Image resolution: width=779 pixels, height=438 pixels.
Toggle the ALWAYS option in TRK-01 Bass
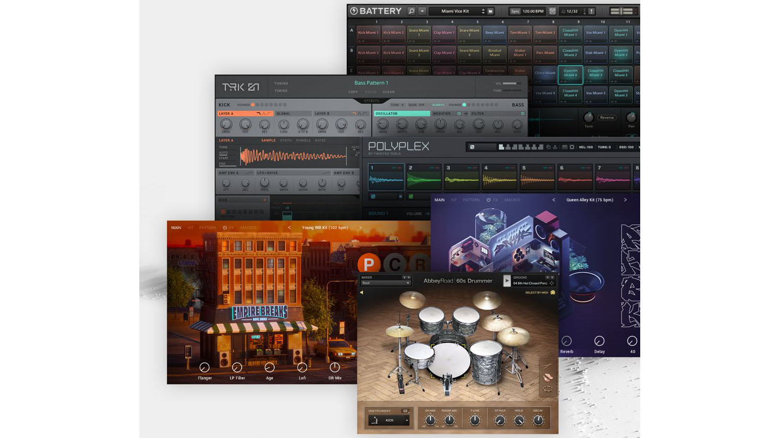click(438, 105)
